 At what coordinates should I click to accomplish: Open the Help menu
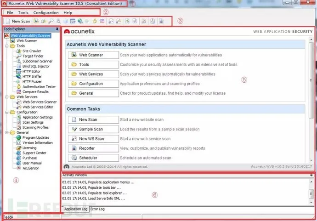pyautogui.click(x=68, y=12)
